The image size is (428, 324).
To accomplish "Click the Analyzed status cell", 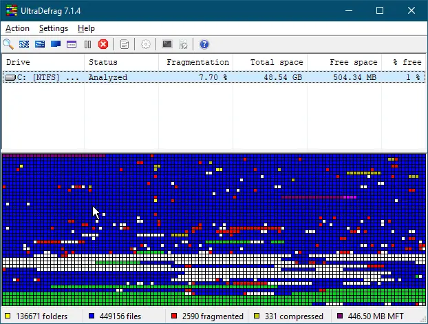I will click(108, 77).
